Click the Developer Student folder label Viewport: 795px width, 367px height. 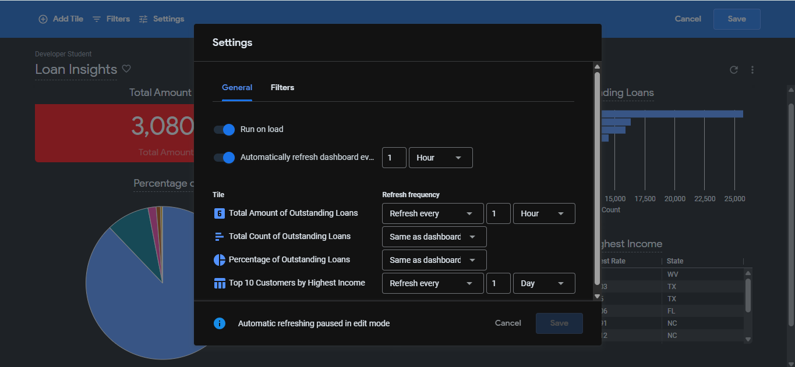(x=63, y=54)
